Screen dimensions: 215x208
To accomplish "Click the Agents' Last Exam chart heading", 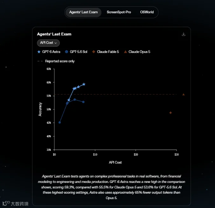I will 54,34.
